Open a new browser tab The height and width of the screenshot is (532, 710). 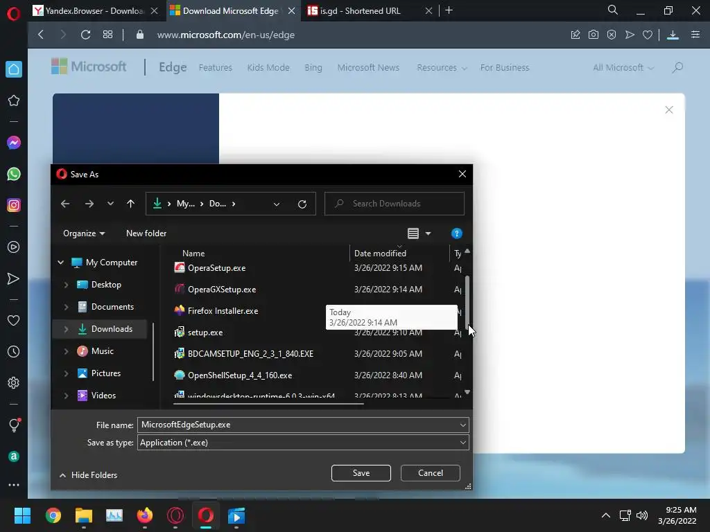pyautogui.click(x=449, y=10)
